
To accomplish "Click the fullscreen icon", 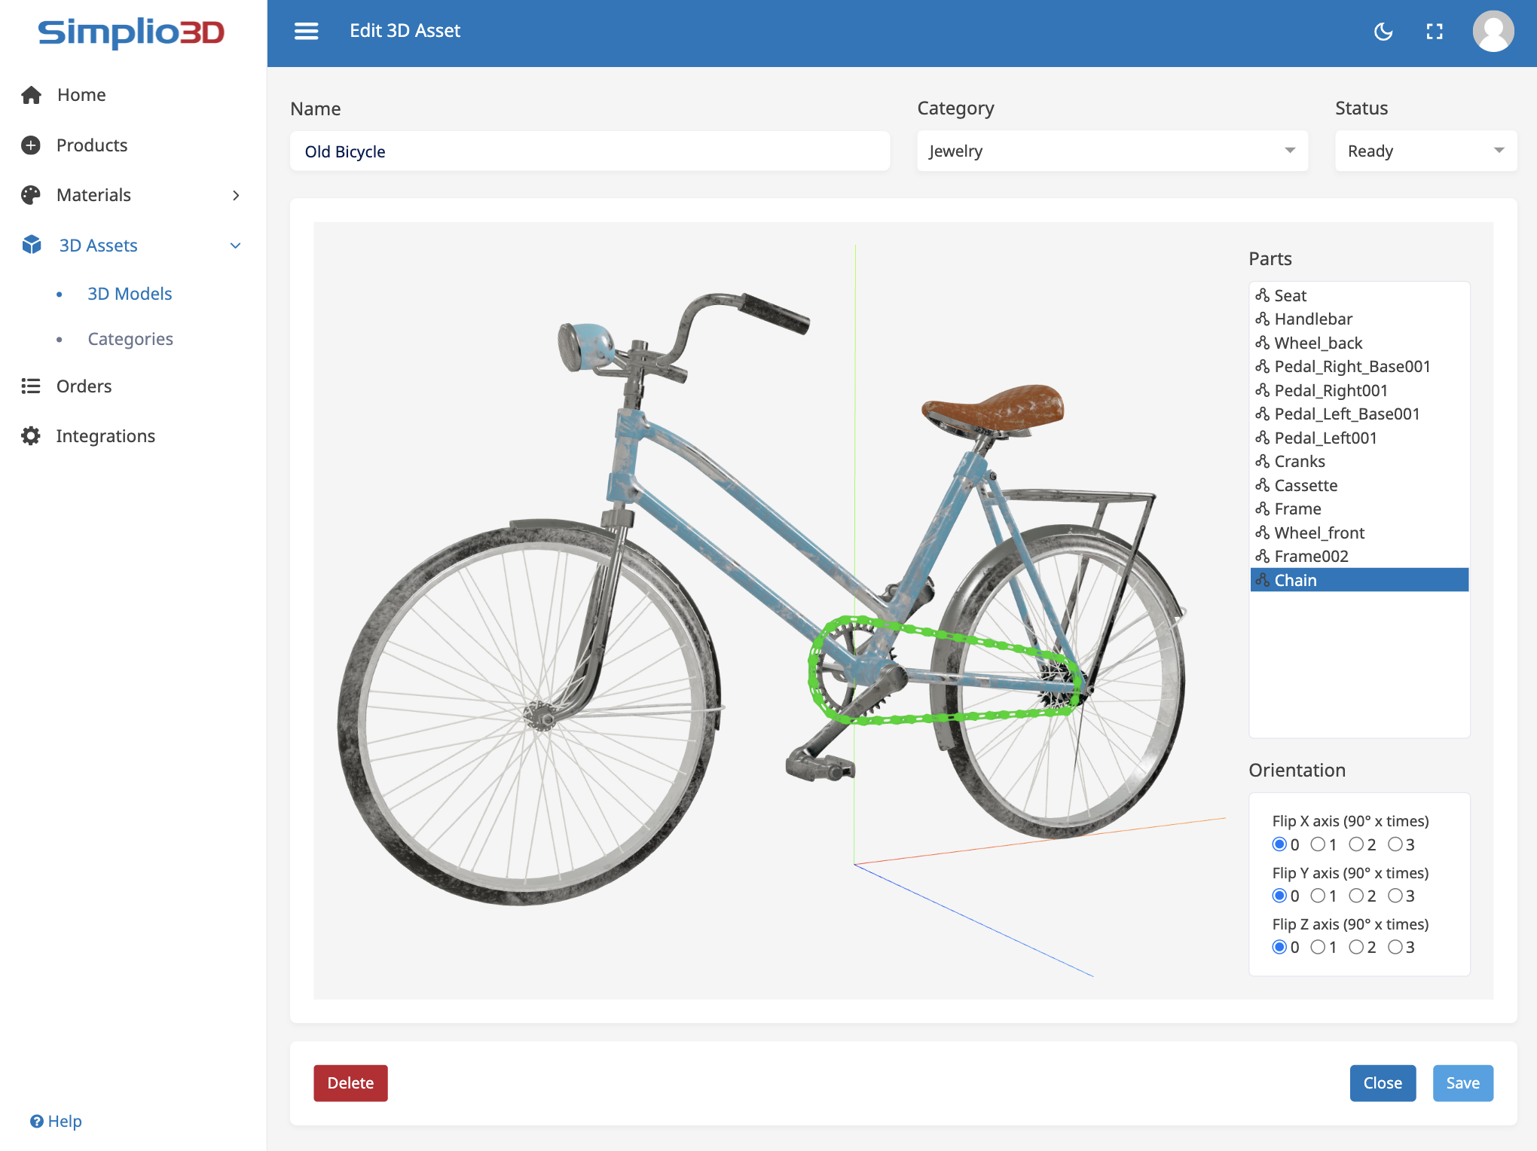I will coord(1435,32).
